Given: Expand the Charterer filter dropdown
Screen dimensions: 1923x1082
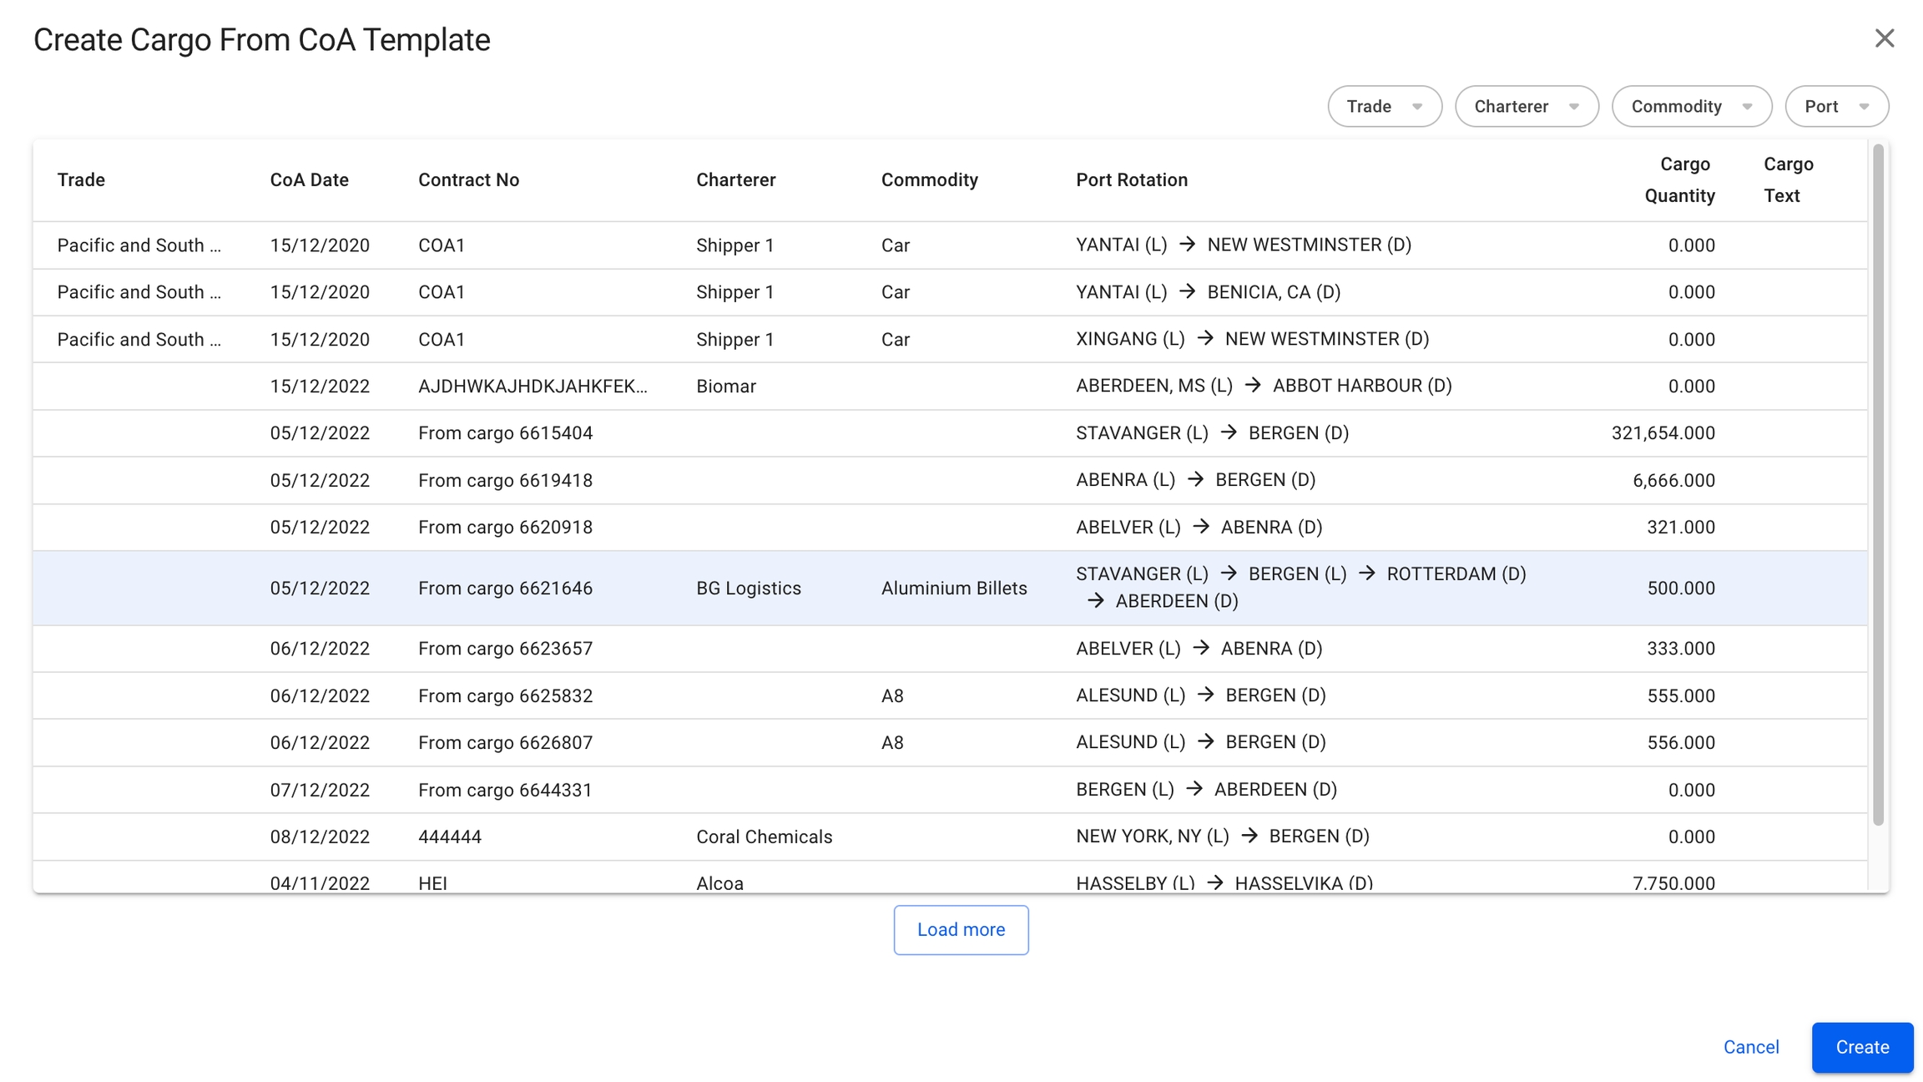Looking at the screenshot, I should tap(1526, 106).
